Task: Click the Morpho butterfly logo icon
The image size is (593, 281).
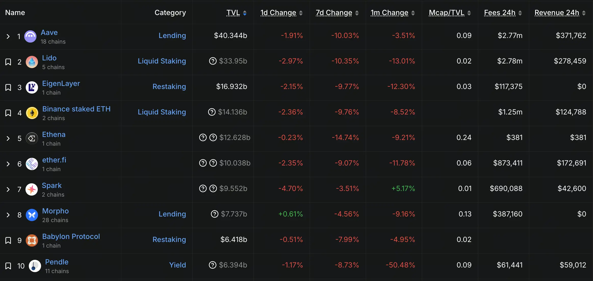Action: point(32,215)
